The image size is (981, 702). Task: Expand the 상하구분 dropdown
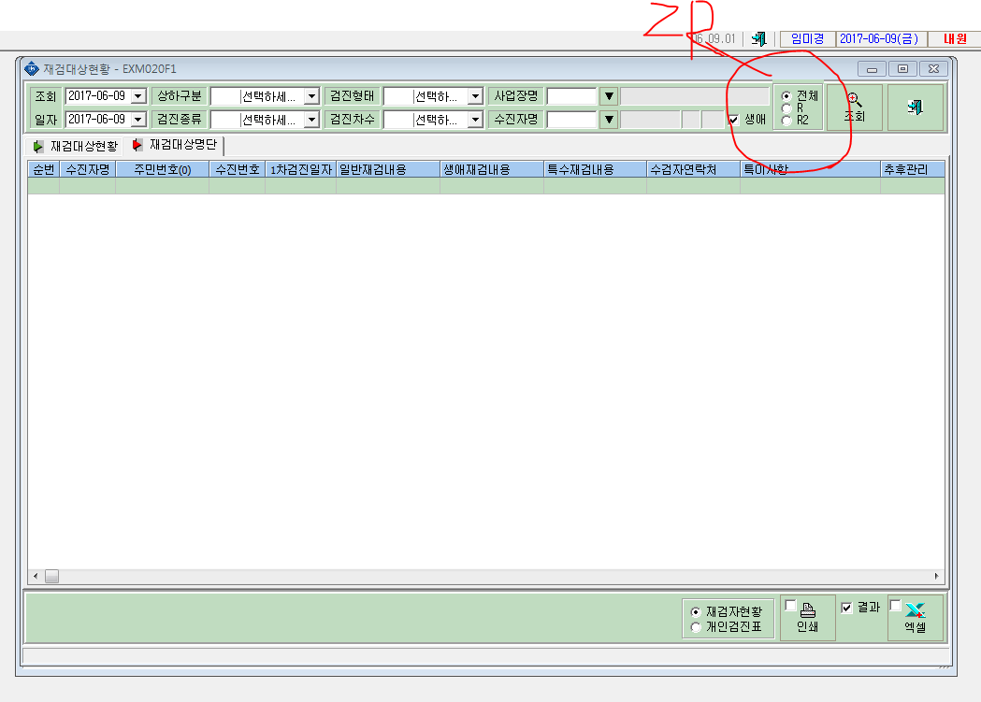click(x=311, y=96)
